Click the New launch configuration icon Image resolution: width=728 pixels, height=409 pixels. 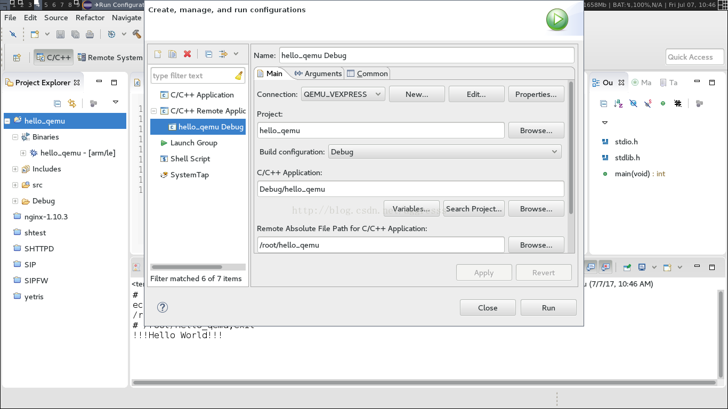coord(158,54)
